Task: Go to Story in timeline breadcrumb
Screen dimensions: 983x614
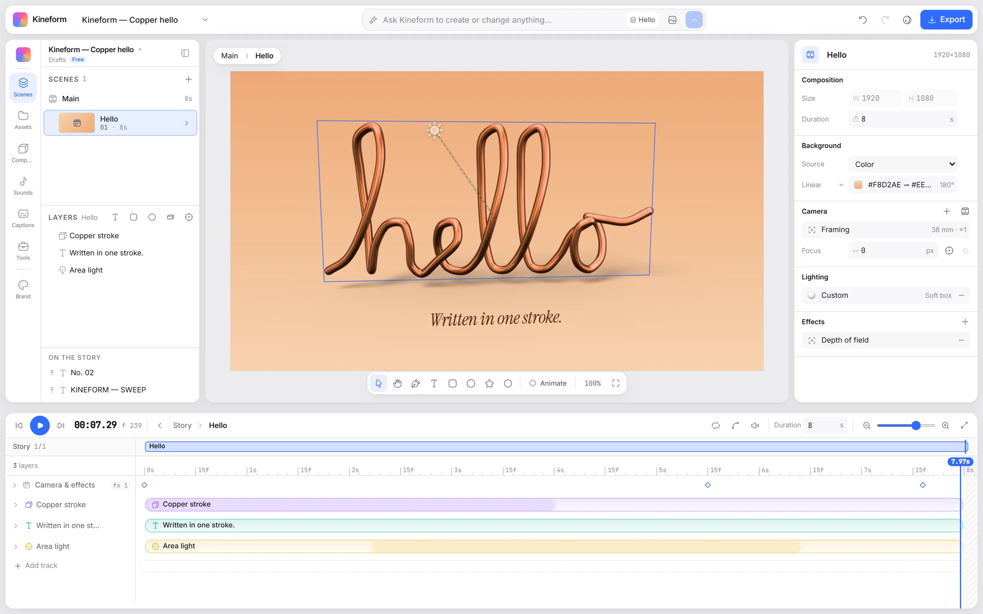Action: [182, 425]
